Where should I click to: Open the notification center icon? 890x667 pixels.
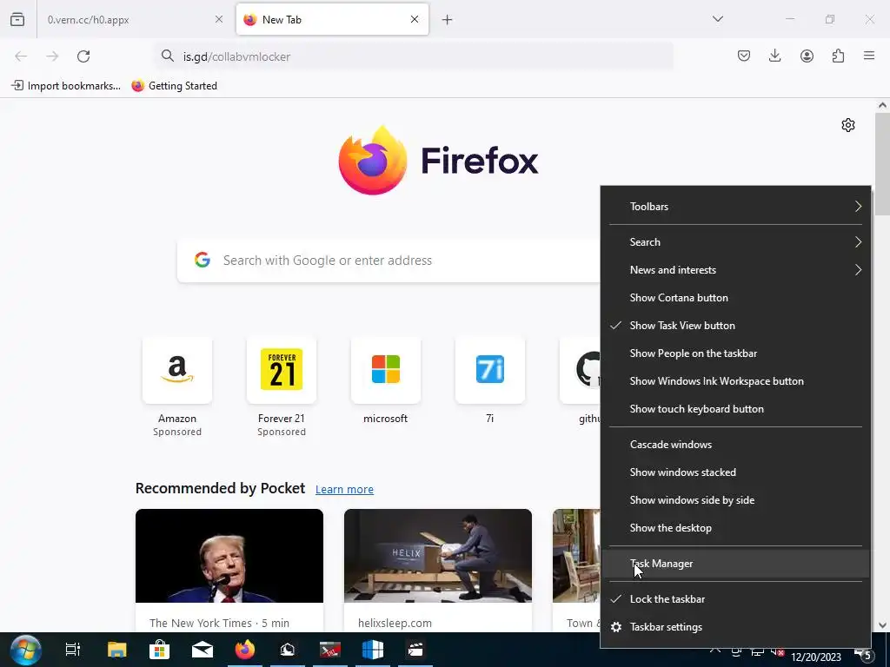(863, 655)
